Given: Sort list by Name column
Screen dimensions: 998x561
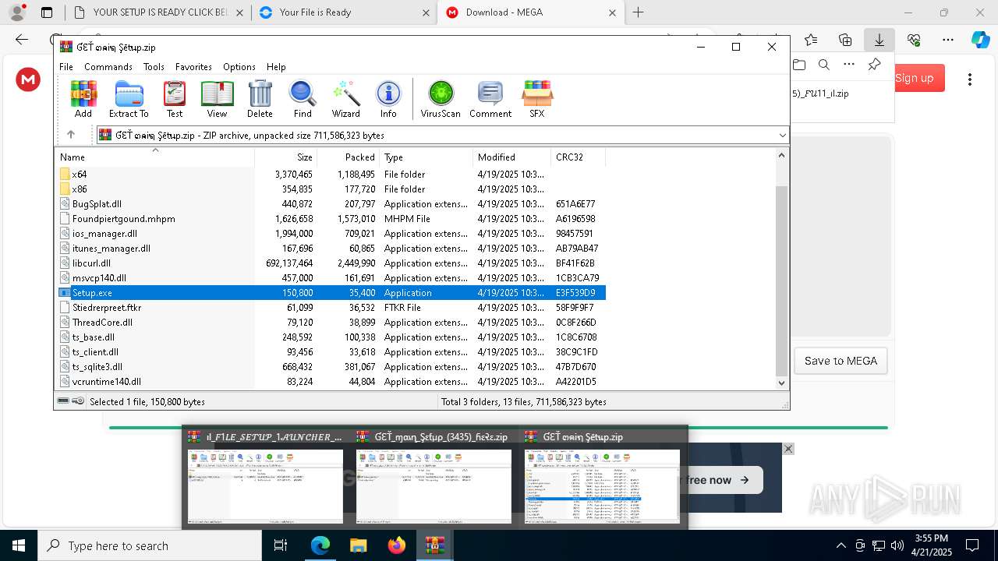Looking at the screenshot, I should [x=156, y=157].
